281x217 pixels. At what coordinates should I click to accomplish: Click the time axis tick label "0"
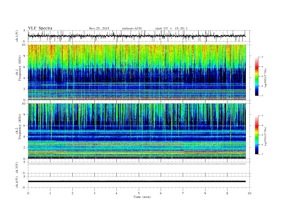click(x=28, y=193)
